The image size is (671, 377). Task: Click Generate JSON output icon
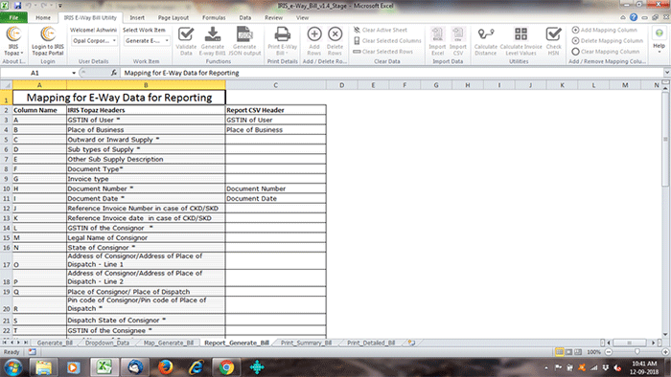tap(244, 34)
